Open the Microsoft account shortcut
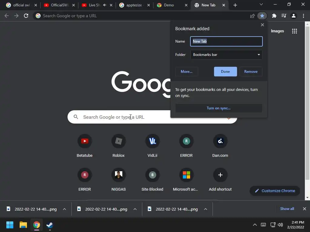Viewport: 310px width, 232px height. tap(186, 179)
